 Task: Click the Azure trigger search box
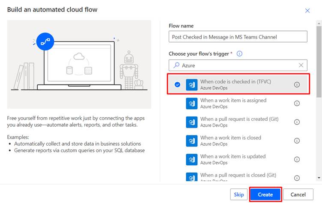[238, 66]
